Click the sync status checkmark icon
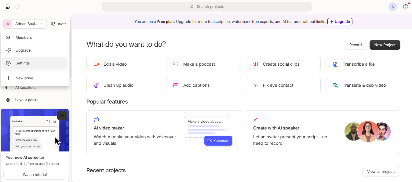412x182 pixels. [18, 7]
